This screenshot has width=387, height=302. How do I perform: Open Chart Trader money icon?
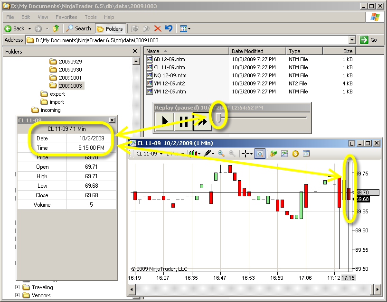pos(274,154)
